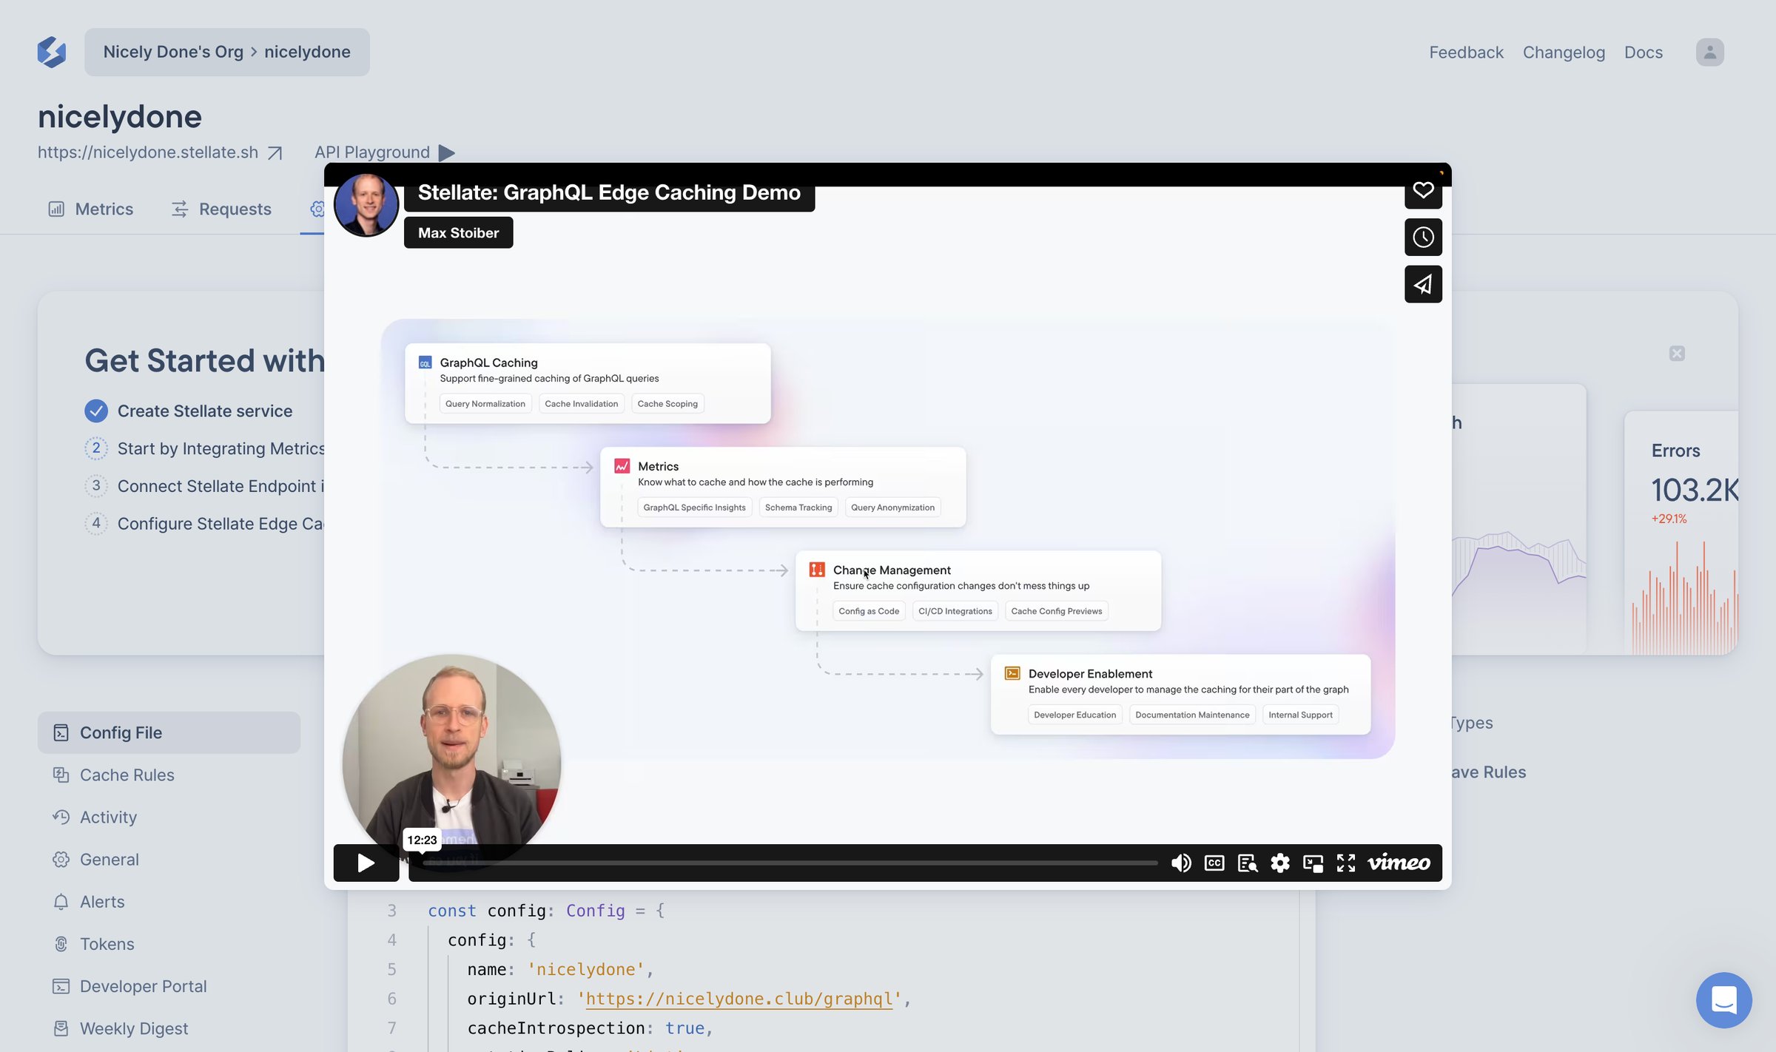Screen dimensions: 1776x1052
Task: Open video transcript icon
Action: pos(1247,863)
